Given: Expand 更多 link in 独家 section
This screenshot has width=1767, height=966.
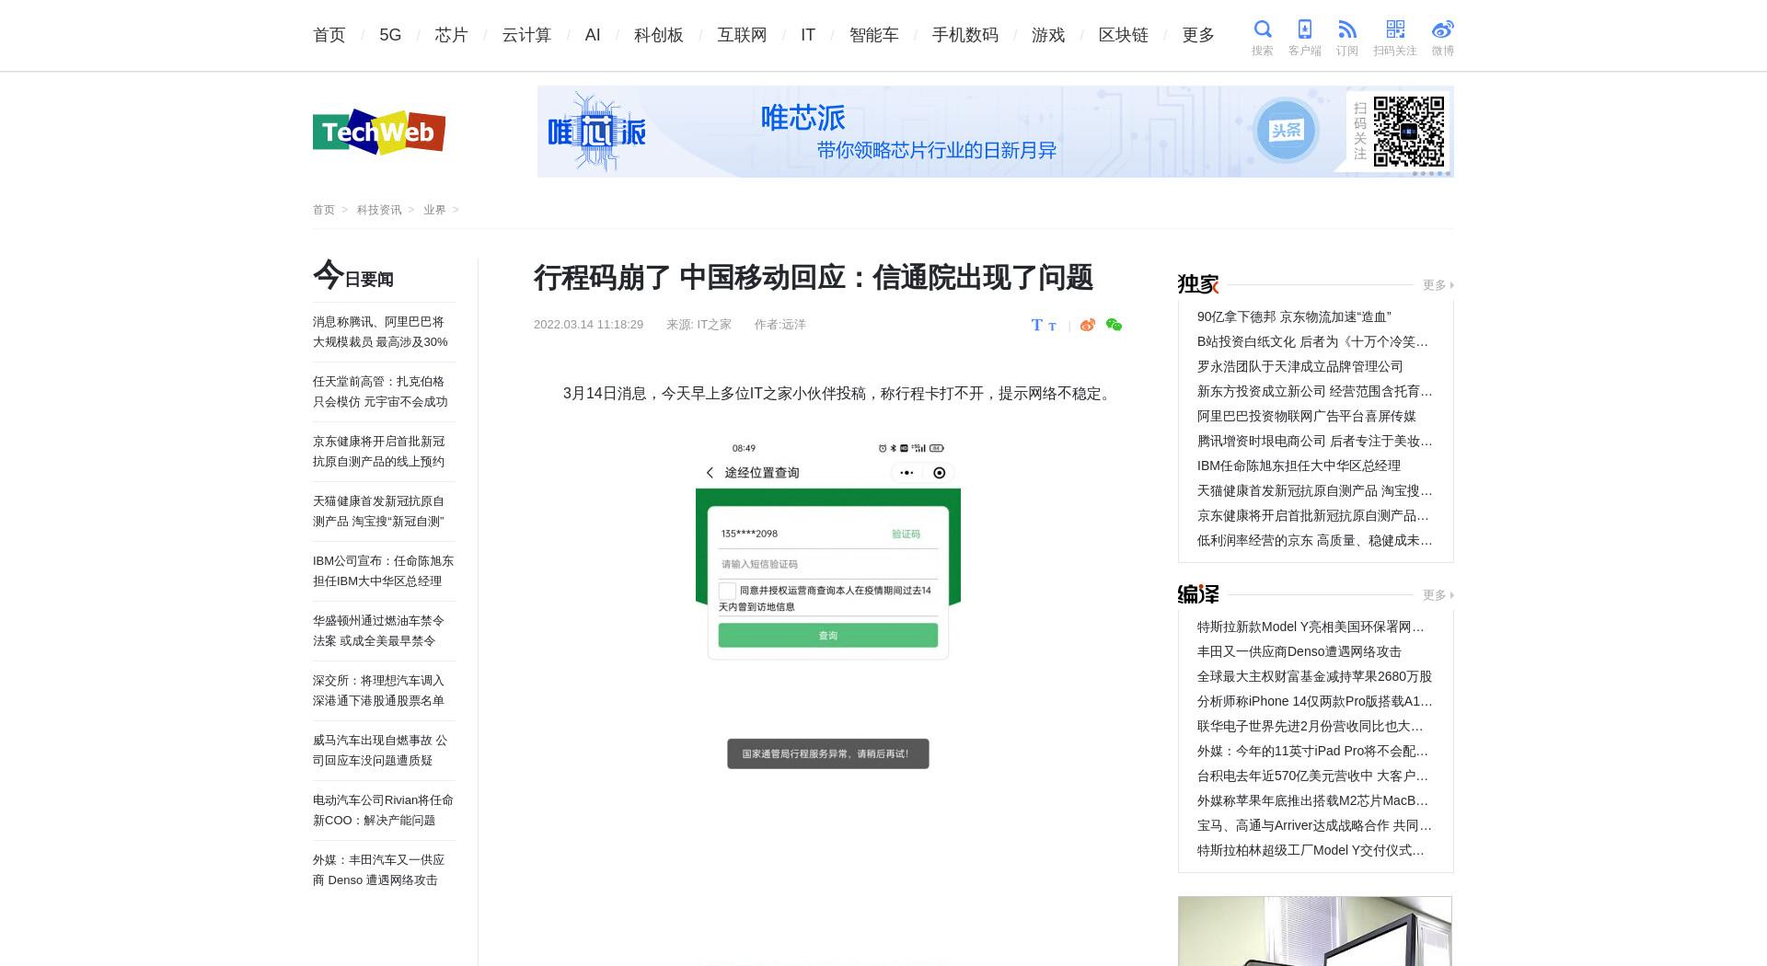Looking at the screenshot, I should point(1438,285).
